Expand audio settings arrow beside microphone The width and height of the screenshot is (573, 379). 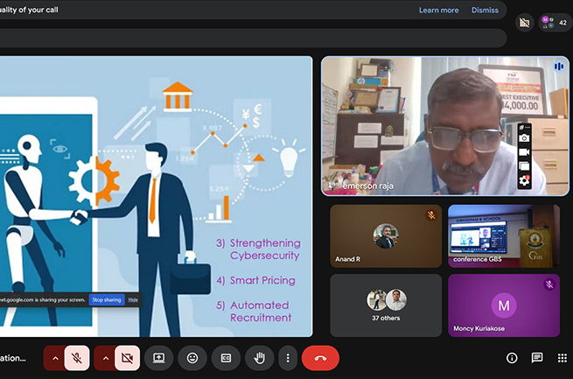pos(54,357)
